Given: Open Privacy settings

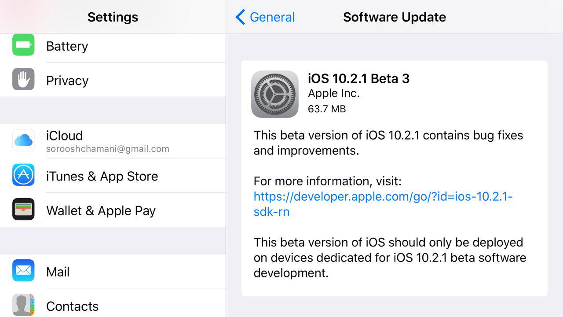Looking at the screenshot, I should (x=113, y=80).
